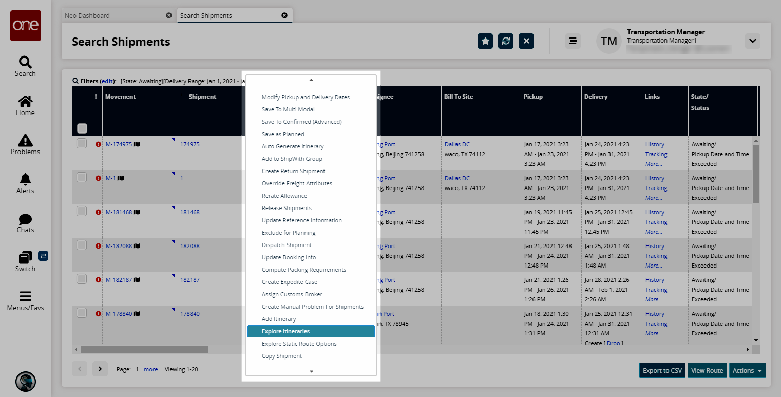781x397 pixels.
Task: Click the Switch windows icon
Action: tap(25, 257)
